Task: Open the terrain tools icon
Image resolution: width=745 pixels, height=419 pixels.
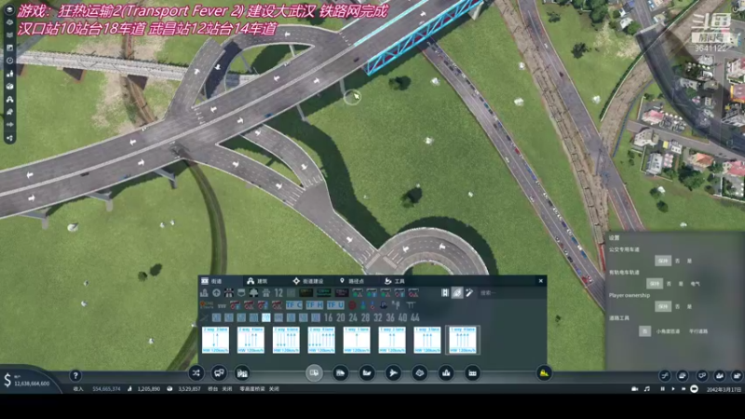Action: (x=420, y=373)
